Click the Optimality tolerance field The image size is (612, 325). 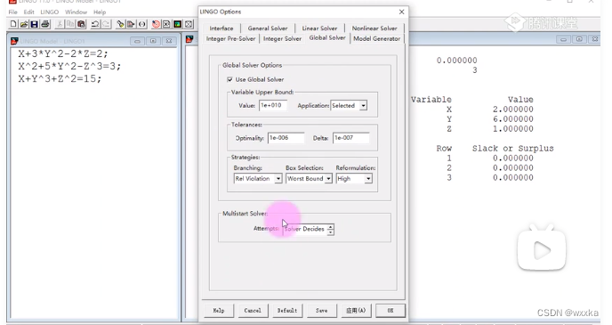tap(286, 138)
